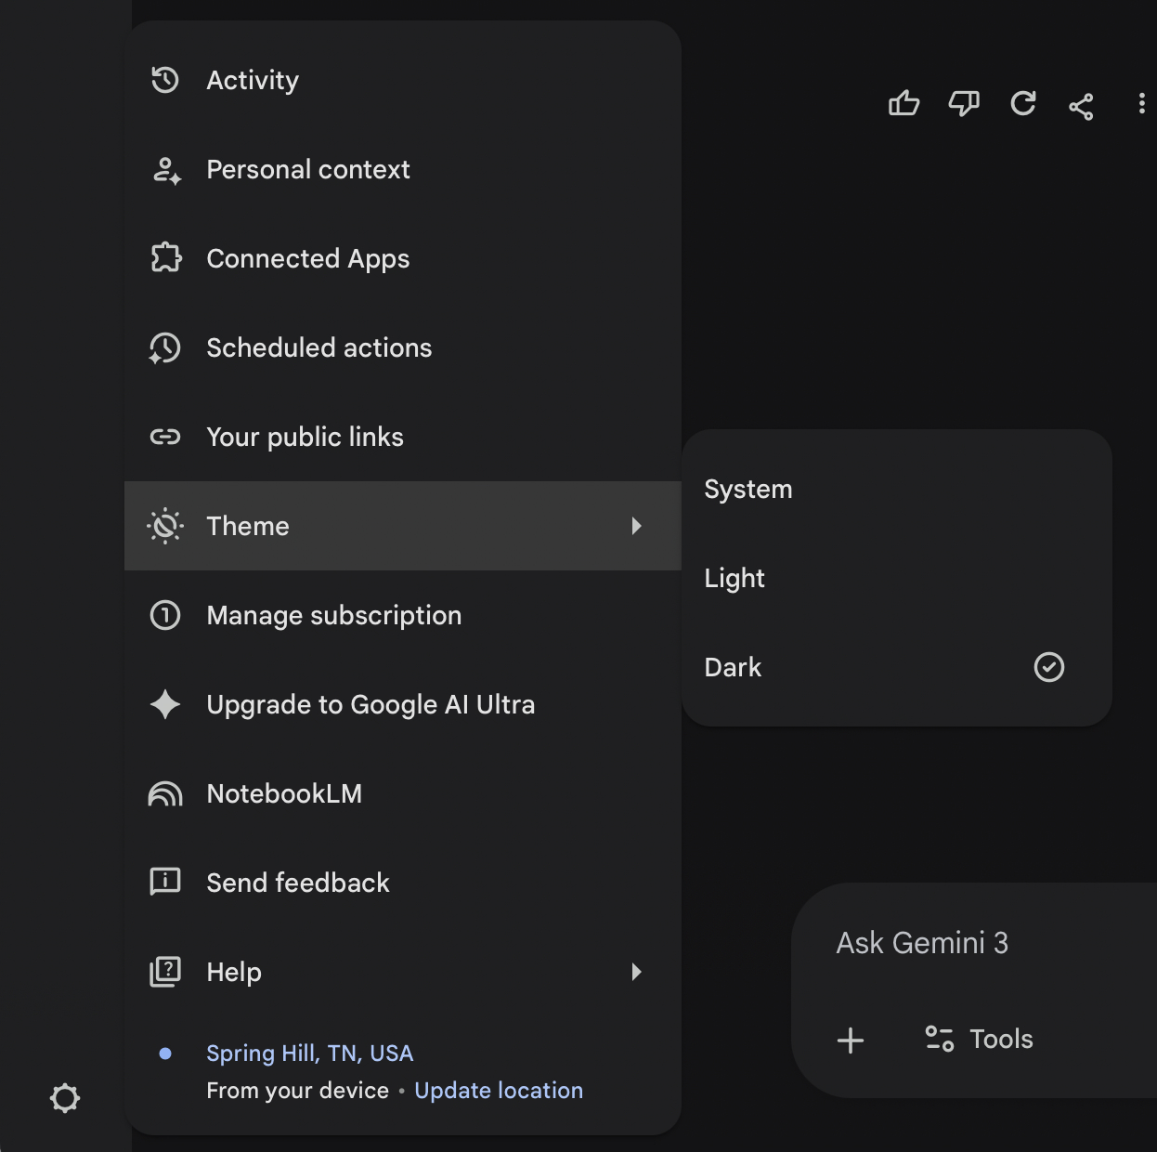Open Personal context settings
The image size is (1157, 1152).
(307, 169)
